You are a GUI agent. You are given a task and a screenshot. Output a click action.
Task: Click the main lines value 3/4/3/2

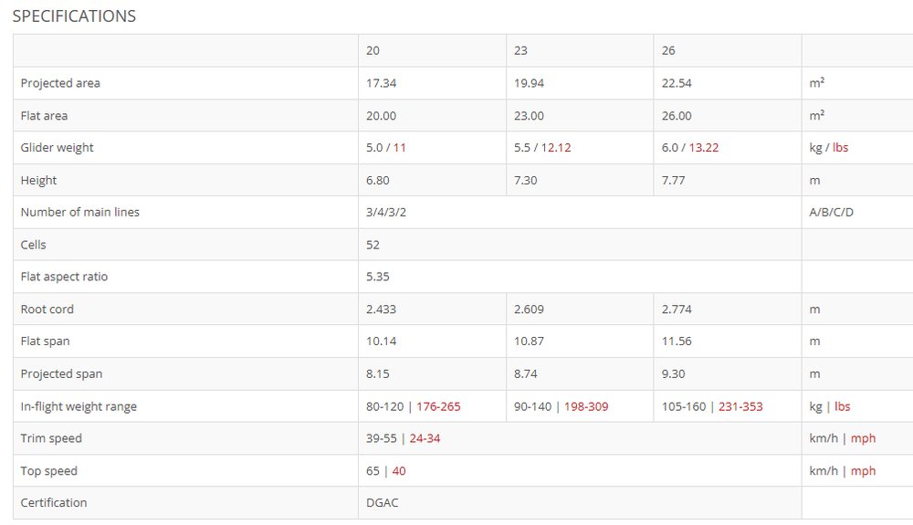coord(386,213)
